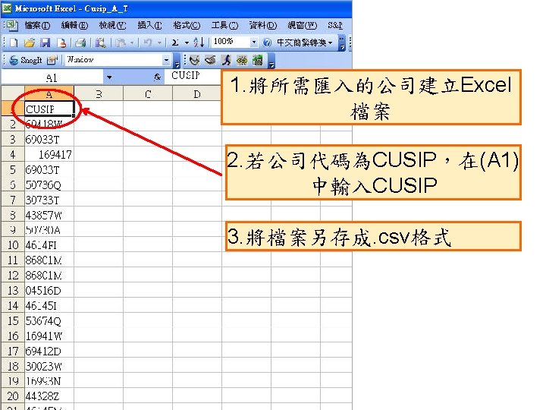Open 中文簡繁轉換 dropdown menu

tap(305, 43)
